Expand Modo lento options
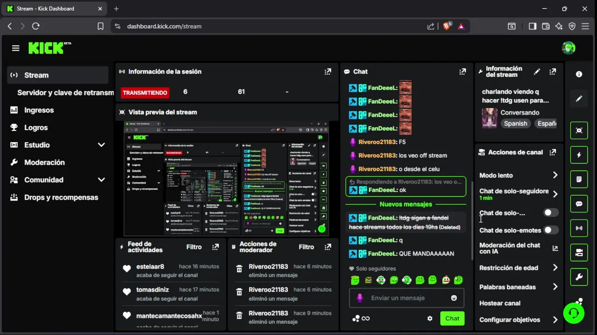Viewport: 597px width, 335px height. click(x=555, y=175)
